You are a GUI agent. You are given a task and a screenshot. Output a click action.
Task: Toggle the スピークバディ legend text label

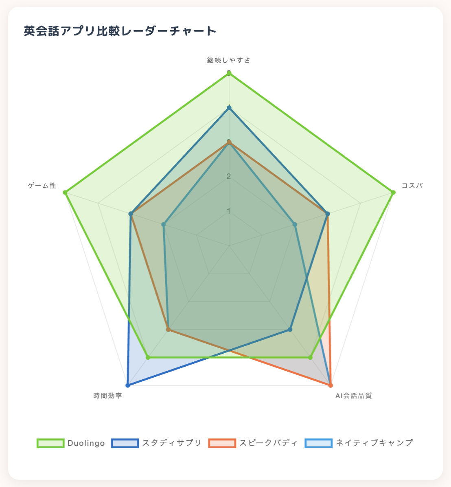pyautogui.click(x=269, y=443)
